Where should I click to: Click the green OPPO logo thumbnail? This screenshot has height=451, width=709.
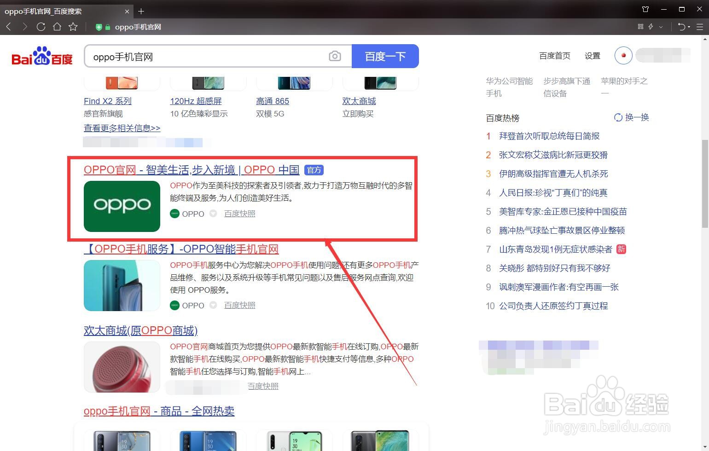[122, 206]
